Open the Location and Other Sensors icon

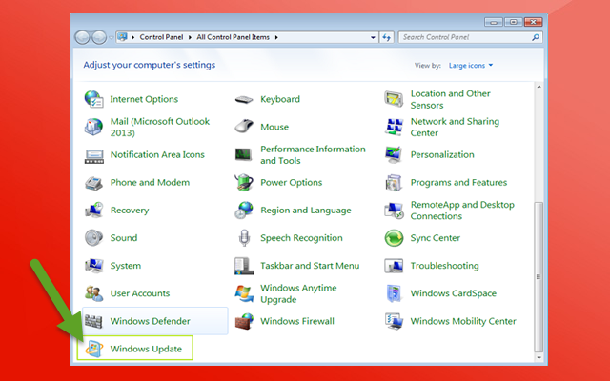click(394, 99)
